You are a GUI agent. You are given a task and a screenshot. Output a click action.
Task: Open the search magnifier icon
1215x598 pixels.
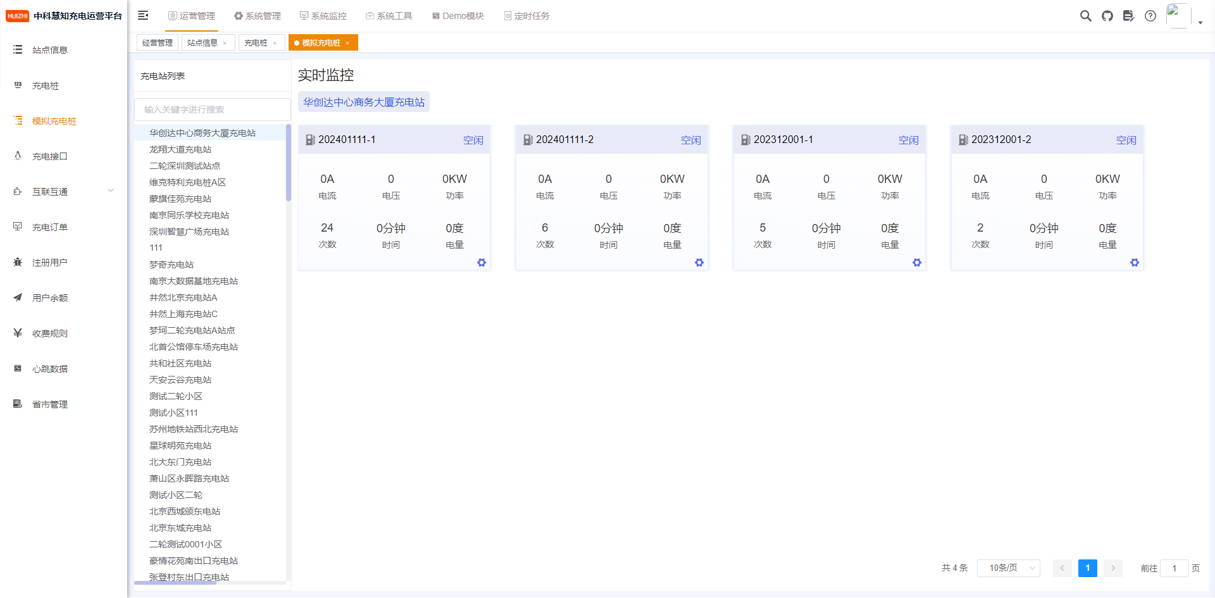[x=1085, y=16]
